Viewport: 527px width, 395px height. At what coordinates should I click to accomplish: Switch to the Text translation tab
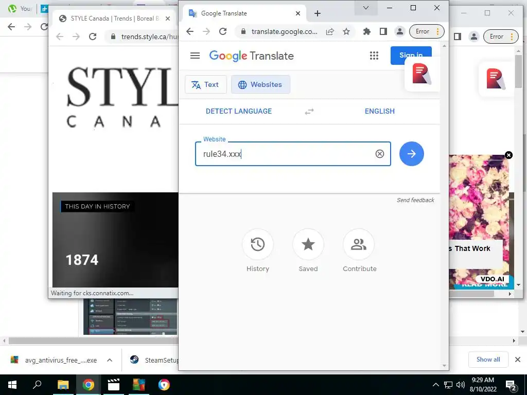click(x=206, y=85)
